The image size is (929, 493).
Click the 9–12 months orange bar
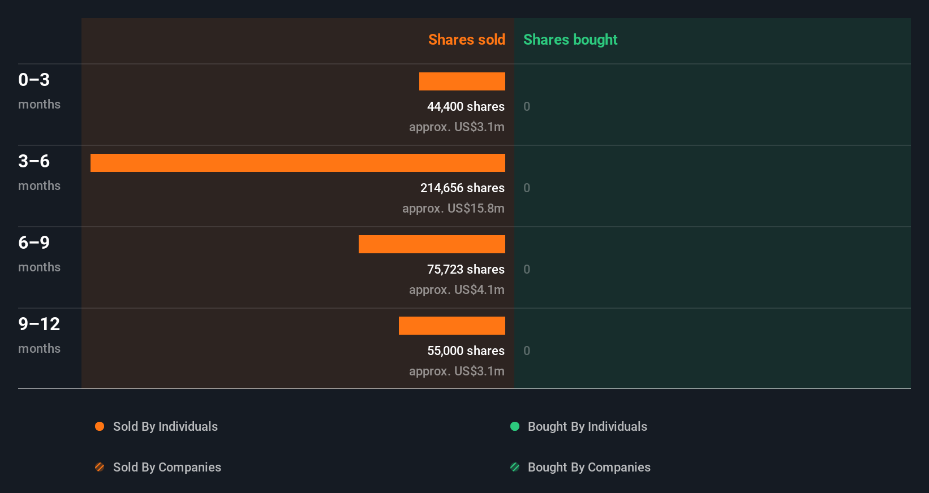(452, 326)
